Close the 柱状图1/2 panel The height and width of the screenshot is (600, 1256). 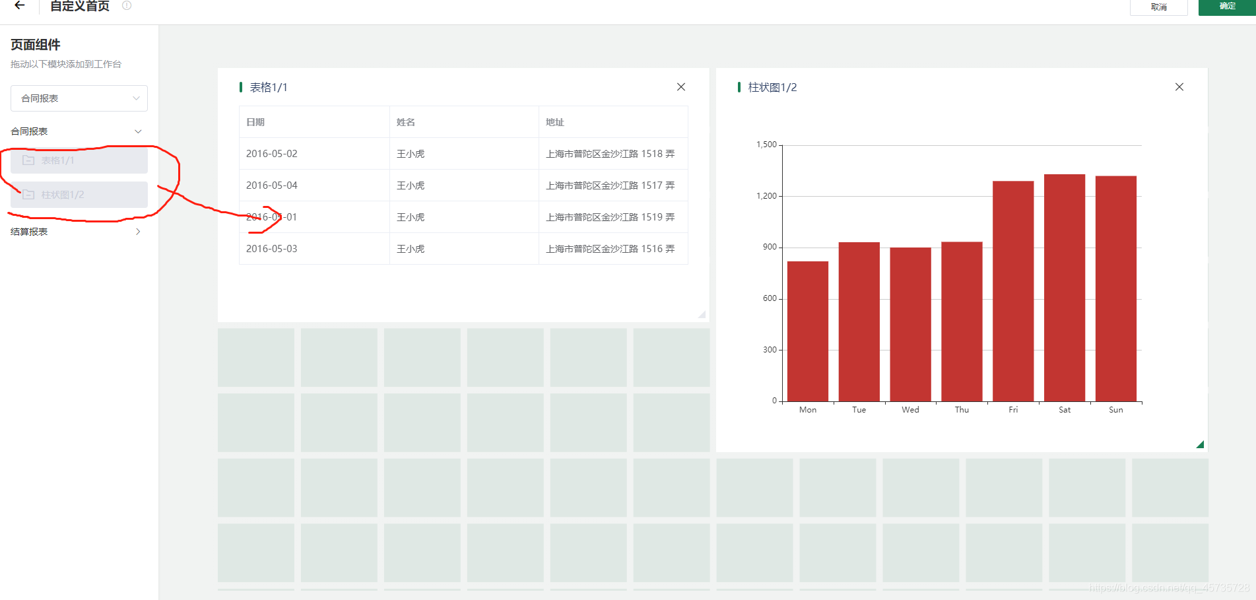tap(1179, 87)
